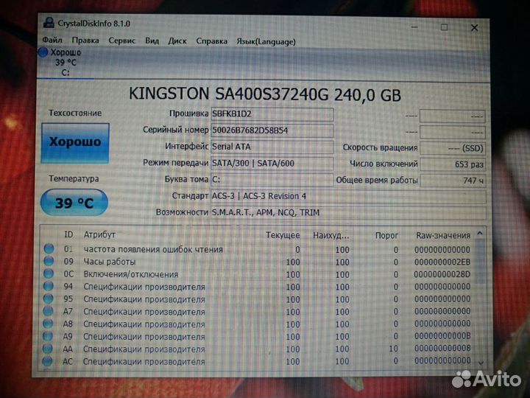Click status icon of attribute 95 row
This screenshot has width=530, height=398.
48,298
